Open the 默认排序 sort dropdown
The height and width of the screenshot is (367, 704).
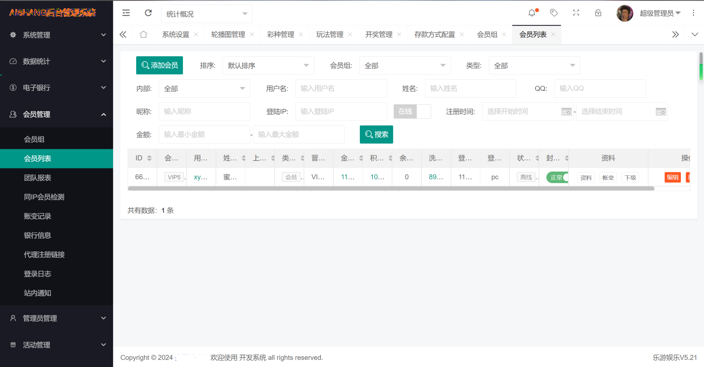(268, 66)
